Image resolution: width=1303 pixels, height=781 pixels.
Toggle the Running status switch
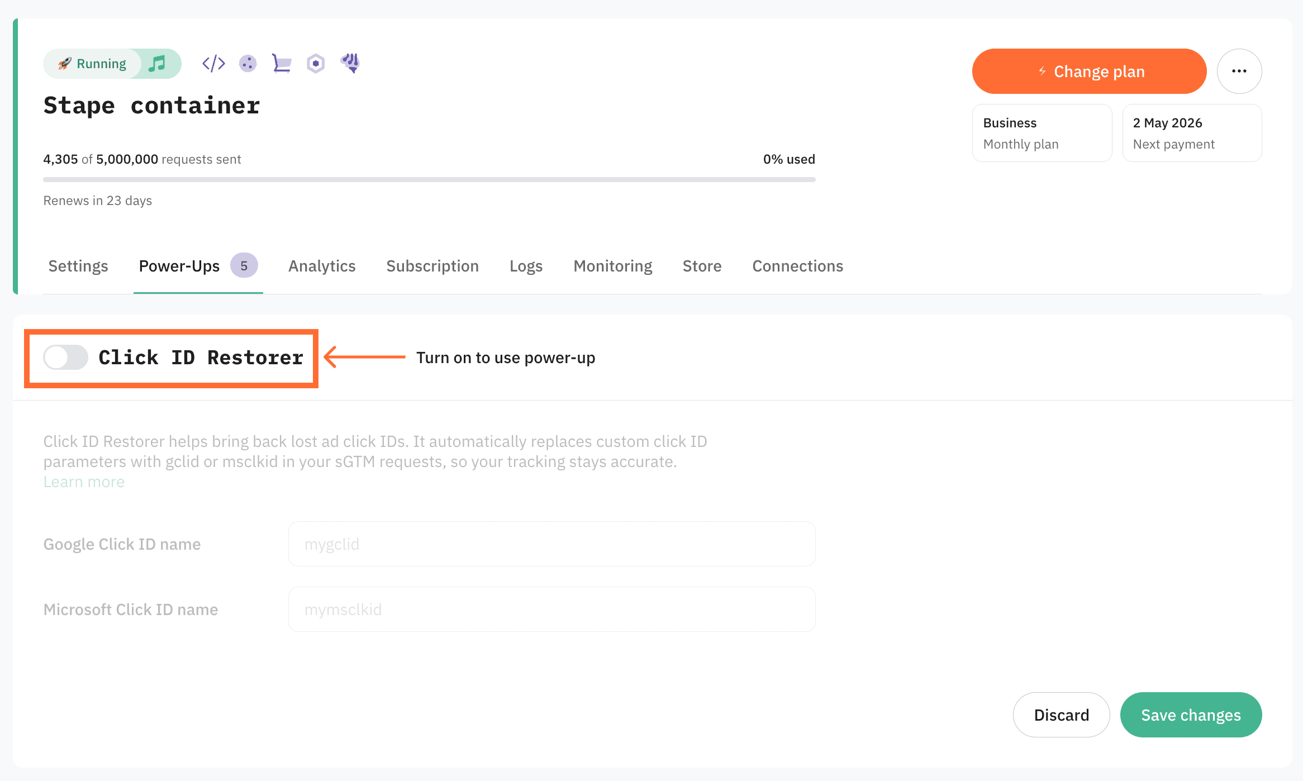click(111, 63)
